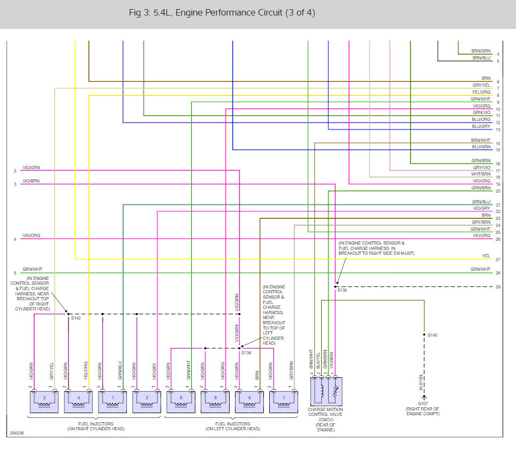Click the Charge Motion Control Valve symbol
The image size is (516, 449).
coord(327,391)
